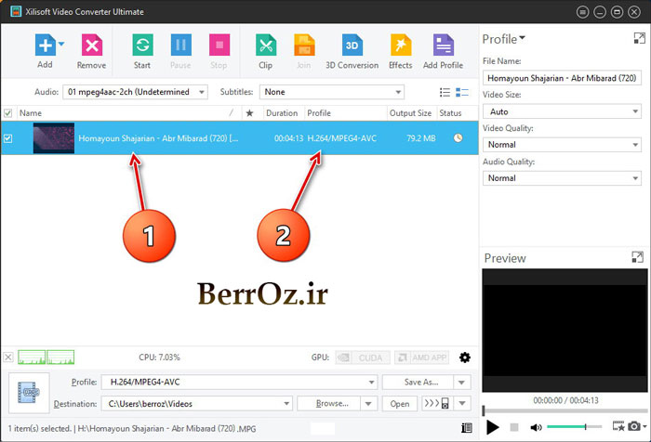Screen dimensions: 651x442
Task: Click the Add Profile icon
Action: click(443, 46)
